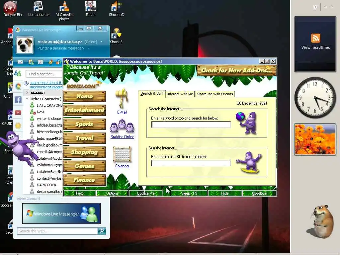This screenshot has height=255, width=340.
Task: Open the Learn more about Improvement Program link
Action: 46,85
